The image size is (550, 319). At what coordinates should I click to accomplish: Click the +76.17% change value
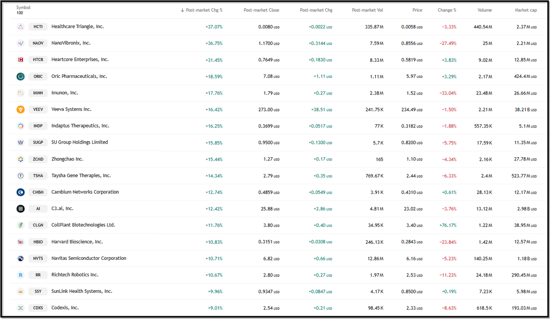[x=447, y=225]
